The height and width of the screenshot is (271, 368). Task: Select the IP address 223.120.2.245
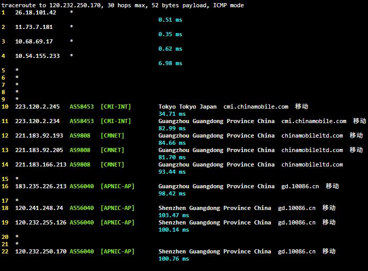(x=37, y=107)
